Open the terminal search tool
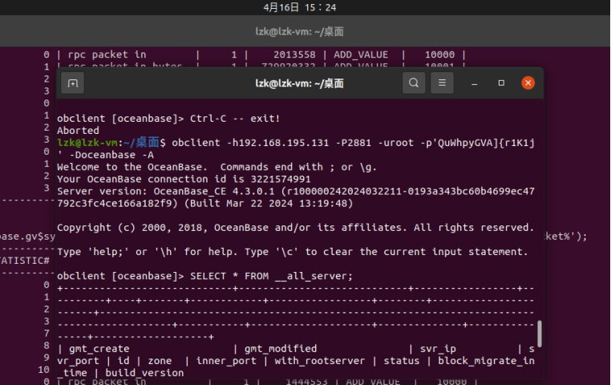The height and width of the screenshot is (385, 611). click(x=414, y=83)
